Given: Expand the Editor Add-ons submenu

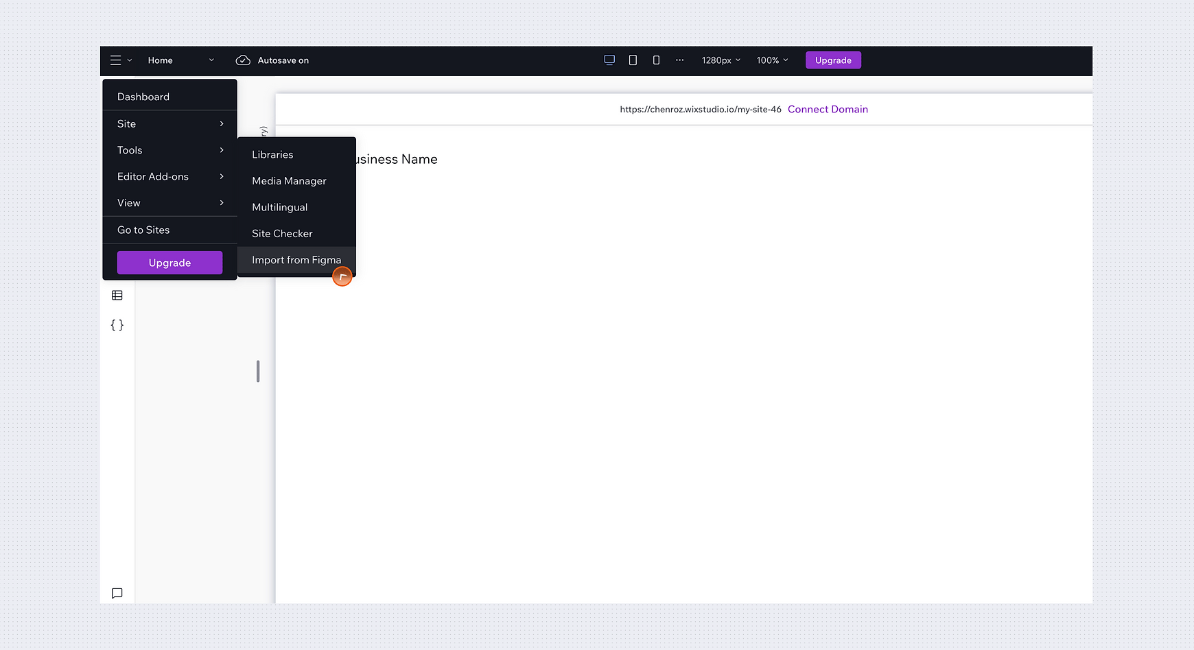Looking at the screenshot, I should point(169,176).
